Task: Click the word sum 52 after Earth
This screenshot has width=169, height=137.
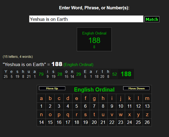Action: pyautogui.click(x=115, y=74)
